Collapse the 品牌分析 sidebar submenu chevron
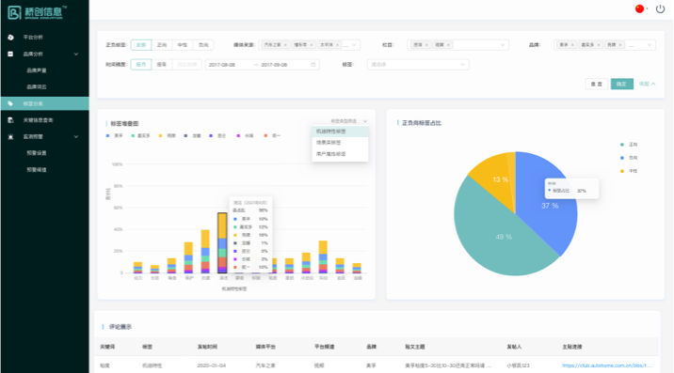This screenshot has height=373, width=674. click(x=76, y=54)
